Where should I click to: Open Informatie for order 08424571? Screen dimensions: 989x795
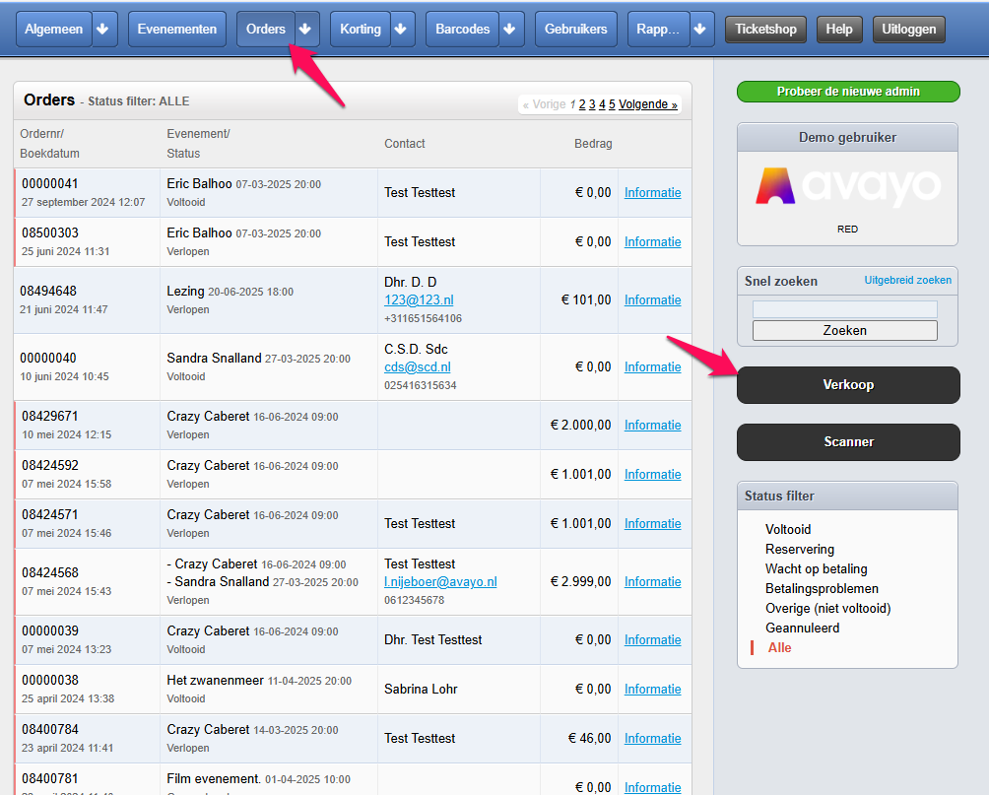pos(653,523)
